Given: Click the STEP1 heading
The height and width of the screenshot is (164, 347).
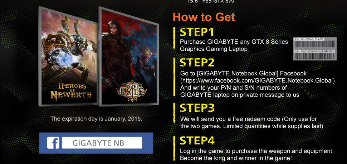Looking at the screenshot, I should [x=197, y=32].
